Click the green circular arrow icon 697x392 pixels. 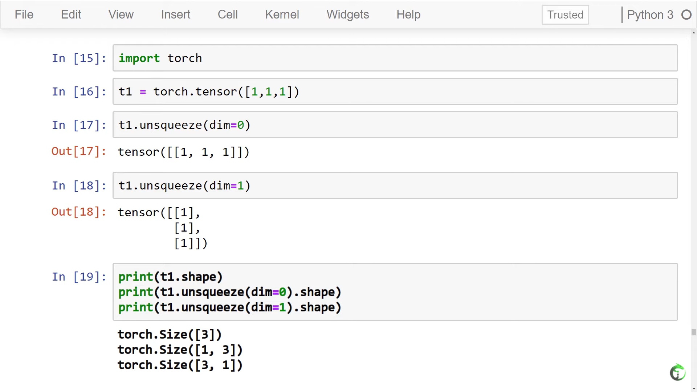[677, 372]
